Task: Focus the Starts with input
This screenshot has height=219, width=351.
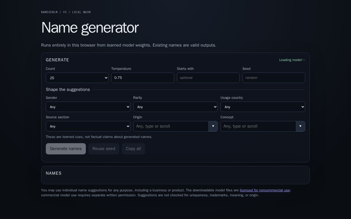Action: [208, 78]
